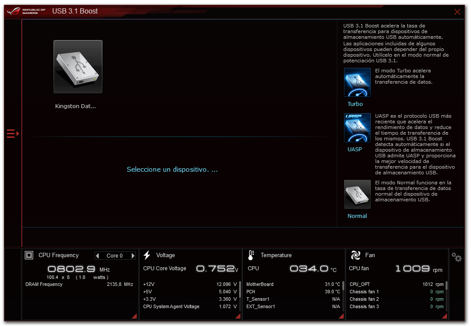Switch to previous CPU core with left arrow
The height and width of the screenshot is (326, 471).
(98, 256)
